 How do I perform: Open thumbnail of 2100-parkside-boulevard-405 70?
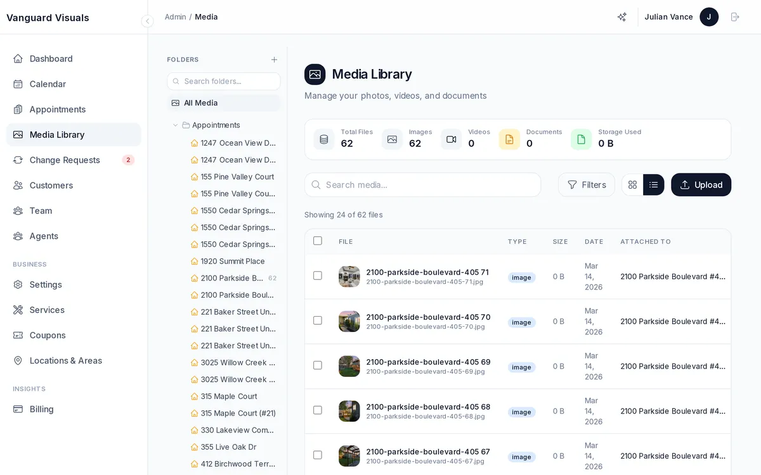(x=349, y=321)
